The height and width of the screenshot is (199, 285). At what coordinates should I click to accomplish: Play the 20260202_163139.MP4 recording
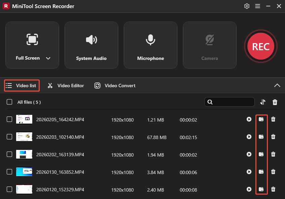point(249,154)
